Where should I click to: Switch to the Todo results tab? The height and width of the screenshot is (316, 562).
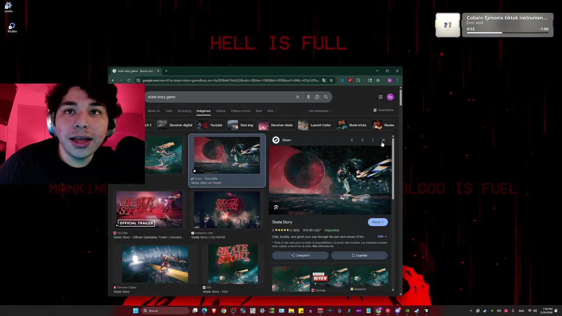(169, 111)
